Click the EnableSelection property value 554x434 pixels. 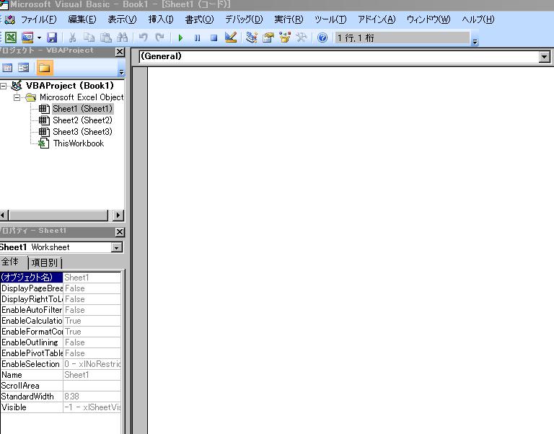pos(92,364)
